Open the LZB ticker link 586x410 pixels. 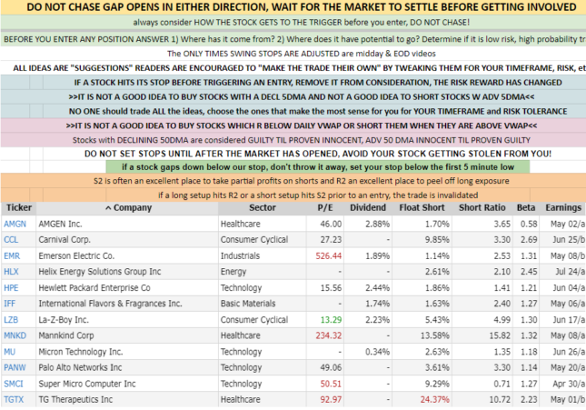[x=11, y=320]
